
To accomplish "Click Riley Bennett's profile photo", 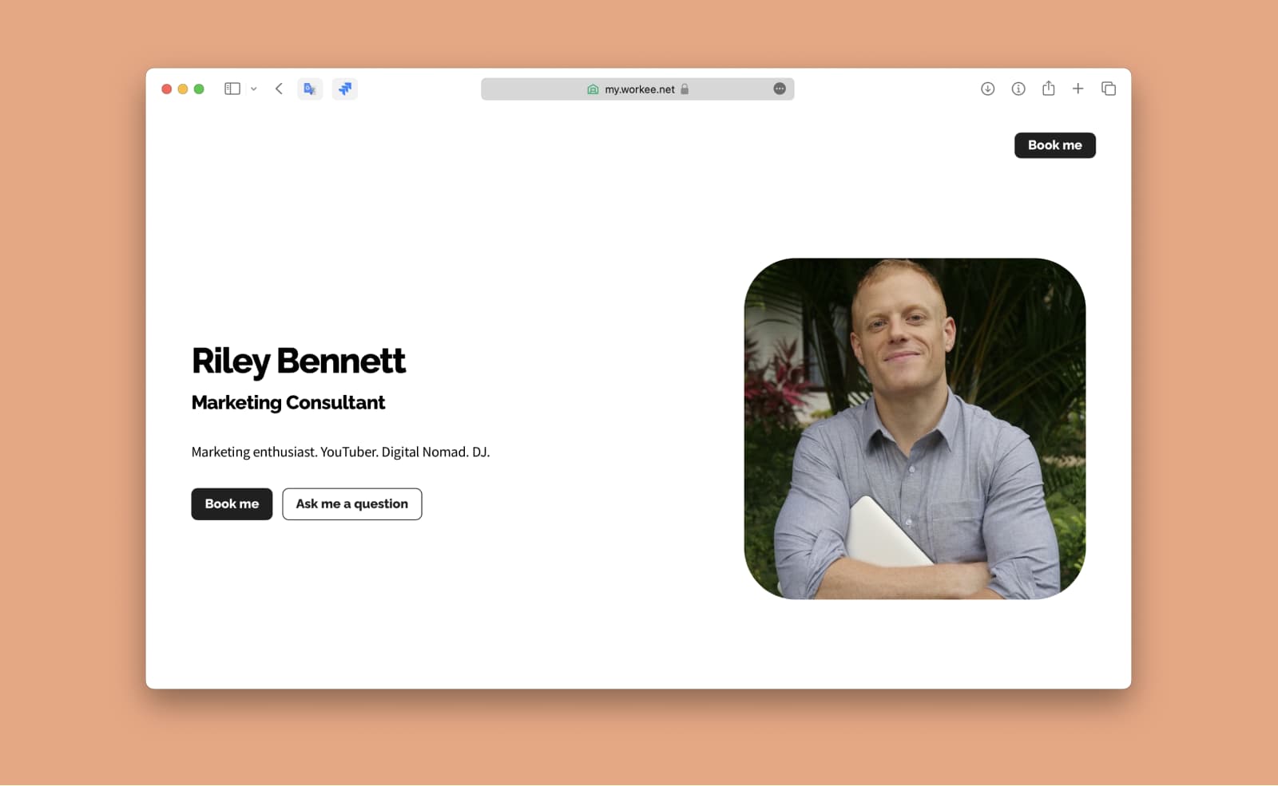I will click(915, 429).
